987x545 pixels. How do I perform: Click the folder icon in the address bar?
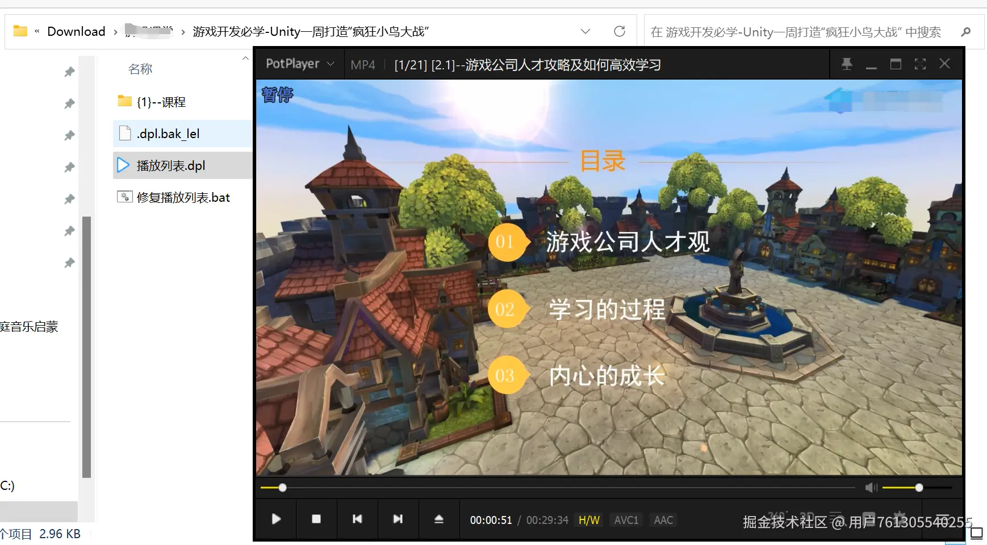pos(20,31)
